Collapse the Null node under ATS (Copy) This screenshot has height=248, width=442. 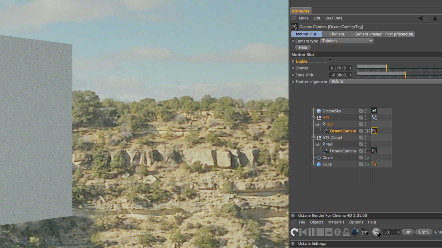click(318, 144)
